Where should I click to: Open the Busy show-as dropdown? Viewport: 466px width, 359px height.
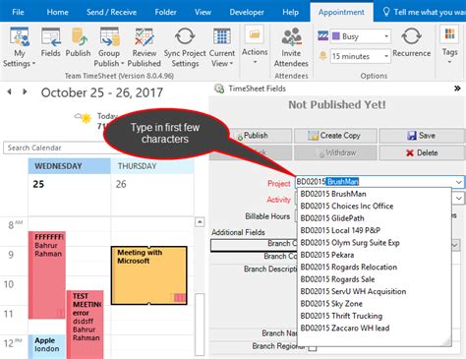(x=386, y=36)
